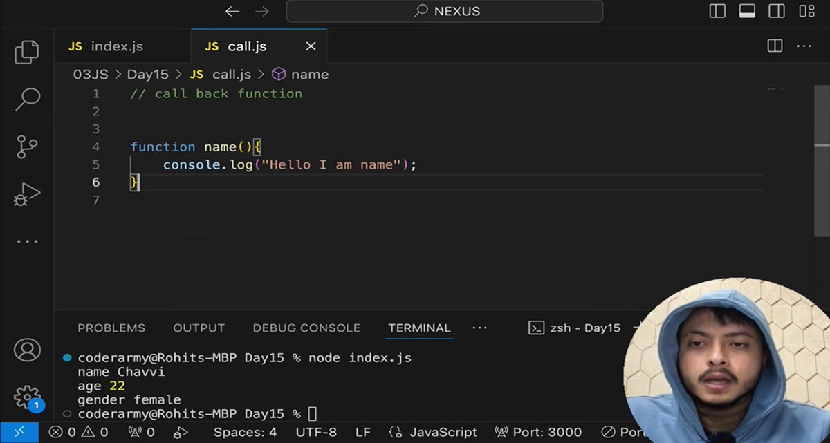
Task: Click the debug status bar icon
Action: 181,433
